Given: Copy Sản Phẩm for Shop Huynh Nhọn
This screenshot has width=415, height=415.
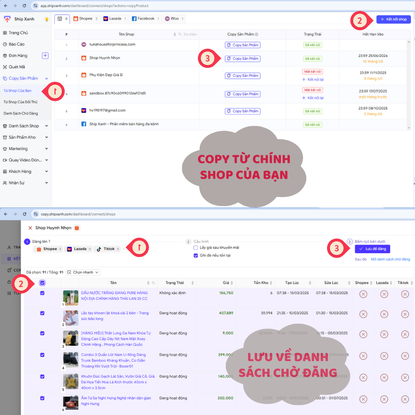Looking at the screenshot, I should [242, 59].
